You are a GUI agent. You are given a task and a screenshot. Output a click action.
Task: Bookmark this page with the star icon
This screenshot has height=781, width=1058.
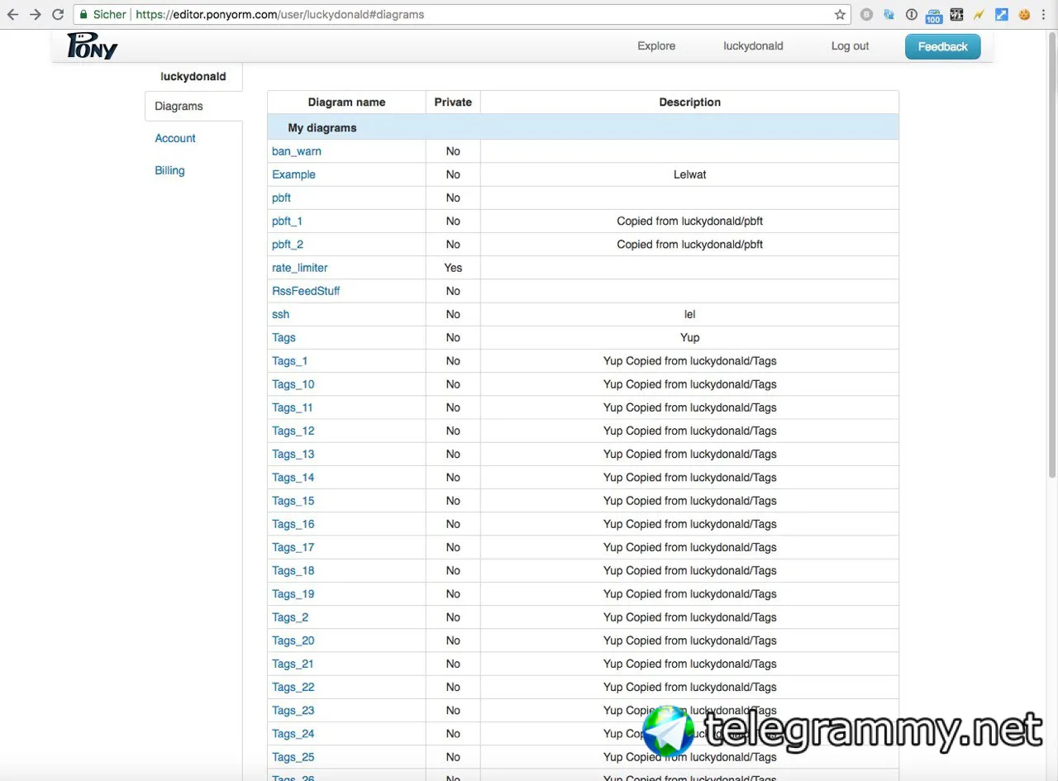coord(840,14)
